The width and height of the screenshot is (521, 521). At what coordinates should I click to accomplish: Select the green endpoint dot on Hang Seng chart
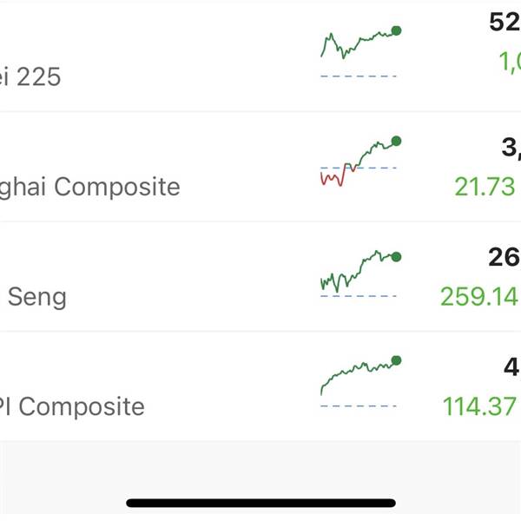tap(396, 257)
